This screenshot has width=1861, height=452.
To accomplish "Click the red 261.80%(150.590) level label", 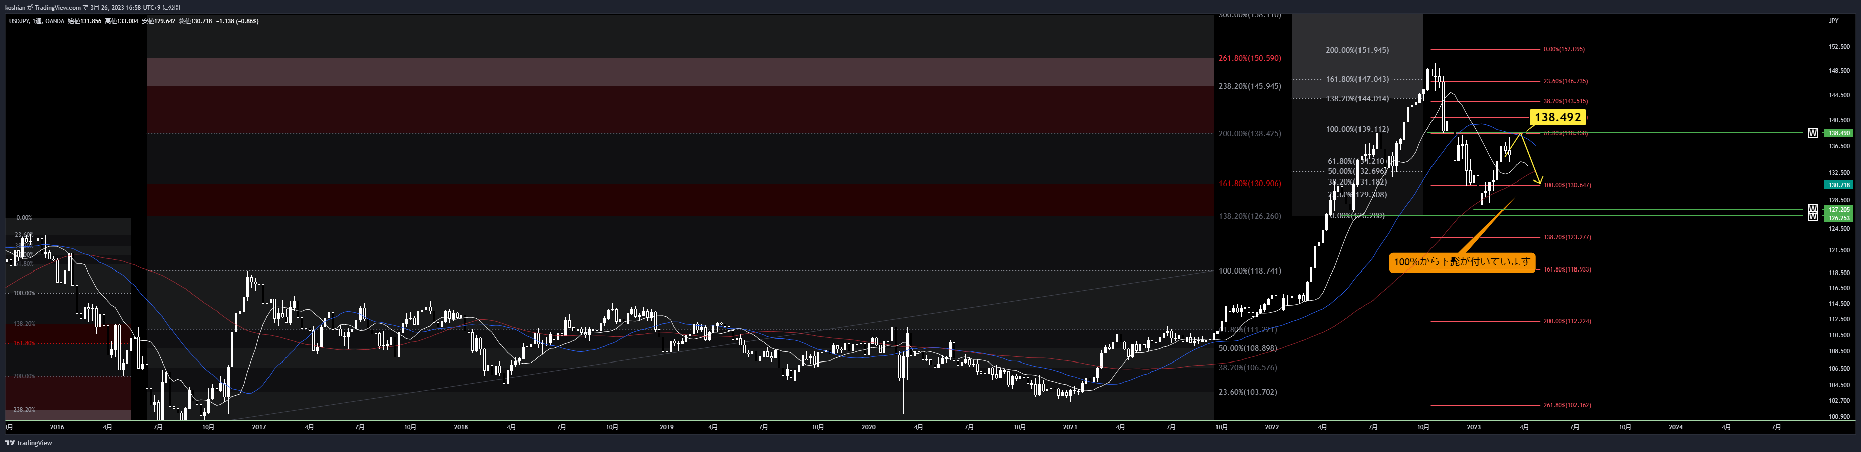I will [1250, 58].
